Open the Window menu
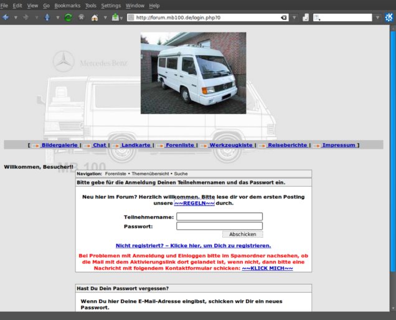 click(x=135, y=6)
